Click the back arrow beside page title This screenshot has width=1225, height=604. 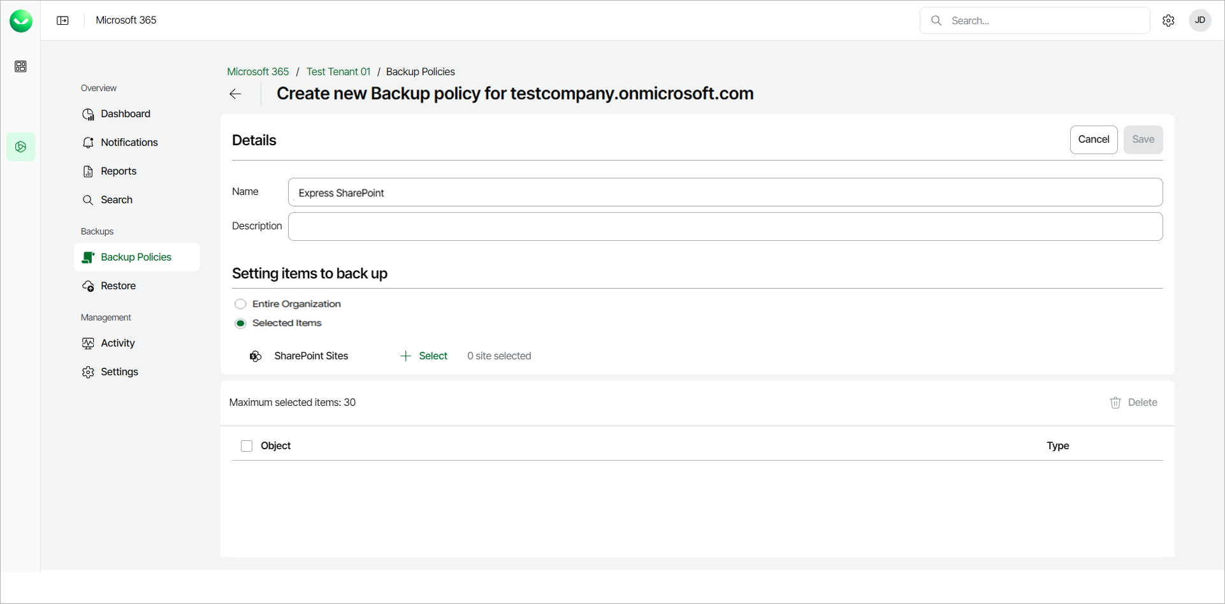(235, 94)
